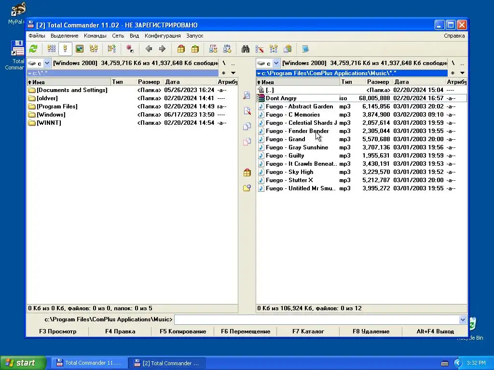Viewport: 494px width, 370px height.
Task: Click the middle-bar Edit file pencil icon
Action: (247, 111)
